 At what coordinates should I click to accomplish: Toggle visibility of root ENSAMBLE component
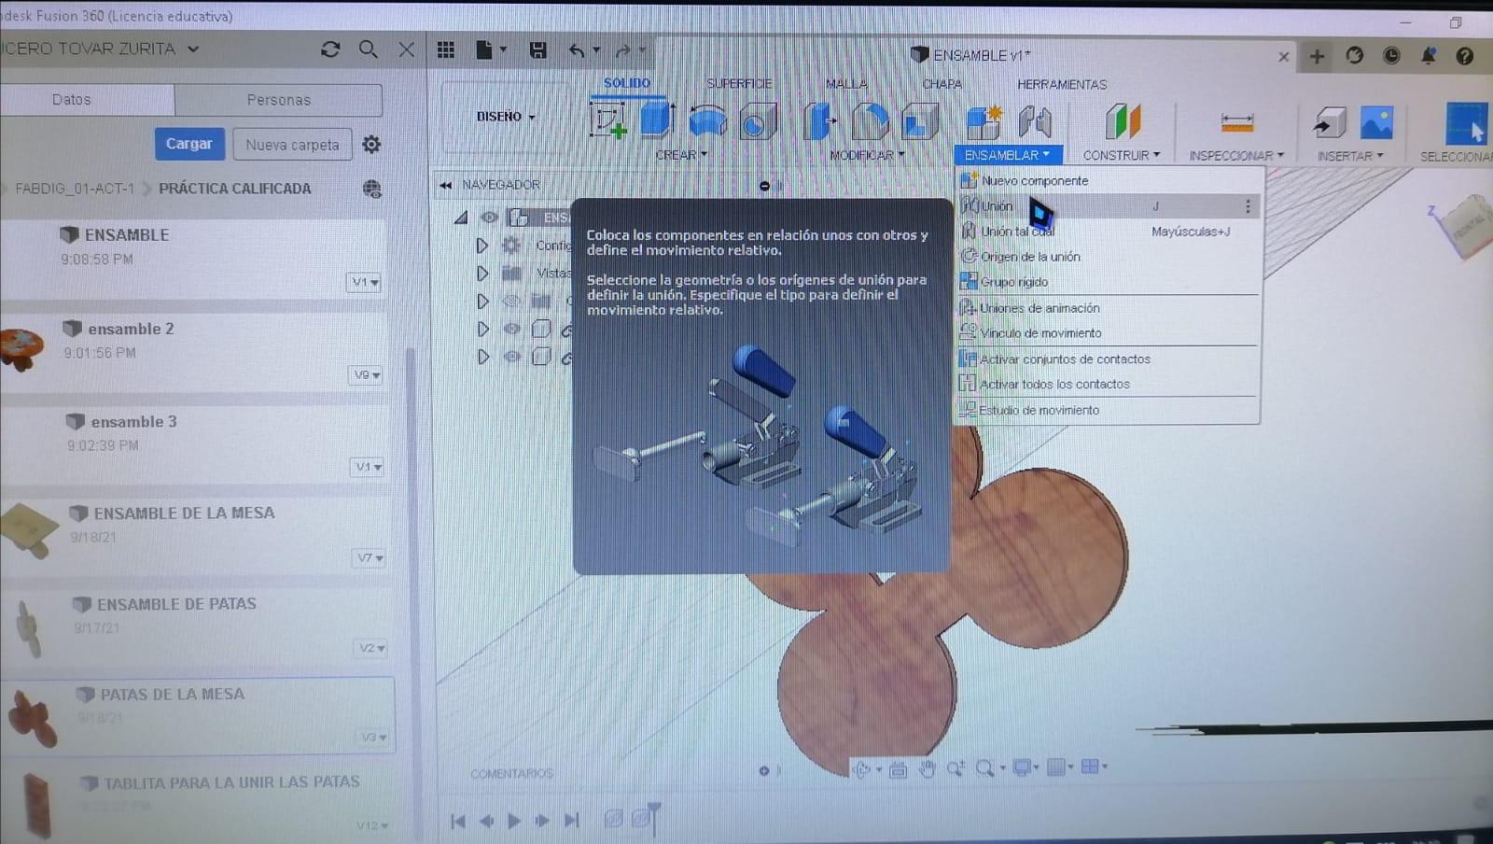[x=489, y=218]
